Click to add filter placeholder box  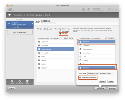click(x=20, y=32)
